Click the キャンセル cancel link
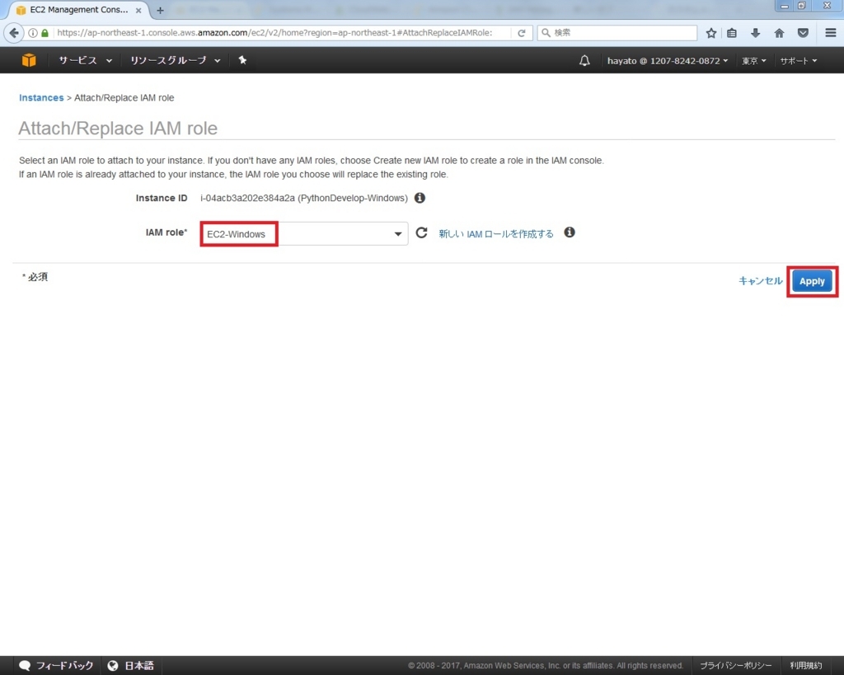844x675 pixels. (x=760, y=280)
